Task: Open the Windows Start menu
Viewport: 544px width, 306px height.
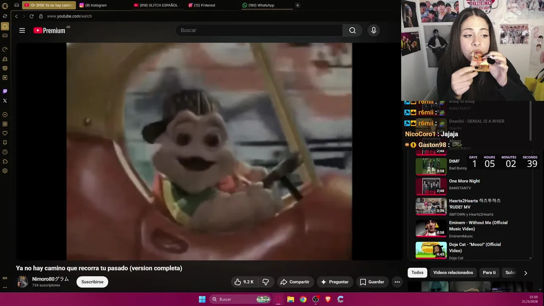Action: (202, 299)
